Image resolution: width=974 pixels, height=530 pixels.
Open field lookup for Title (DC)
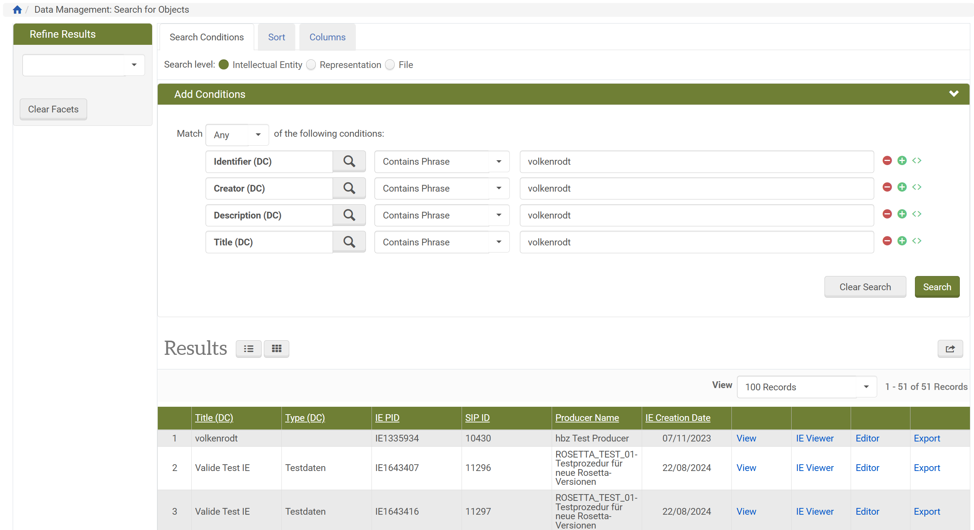pyautogui.click(x=349, y=242)
